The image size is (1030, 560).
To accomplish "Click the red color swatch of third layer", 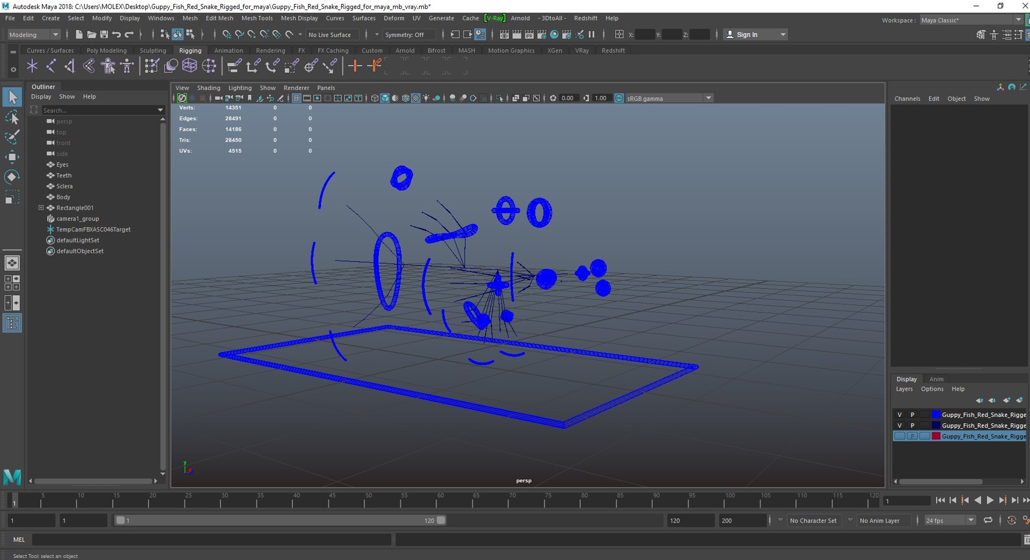I will (936, 436).
